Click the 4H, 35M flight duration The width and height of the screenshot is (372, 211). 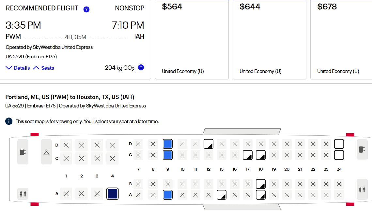[75, 37]
